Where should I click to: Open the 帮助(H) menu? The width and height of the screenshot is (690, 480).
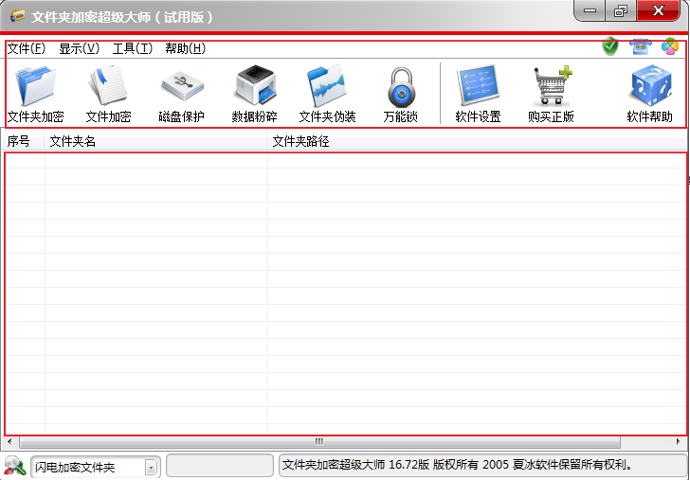point(185,48)
